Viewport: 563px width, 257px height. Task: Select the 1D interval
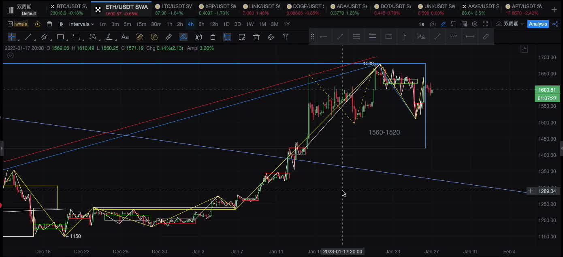226,24
